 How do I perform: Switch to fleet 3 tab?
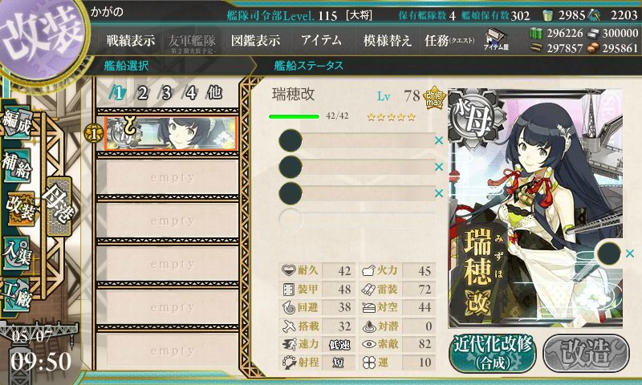click(166, 93)
